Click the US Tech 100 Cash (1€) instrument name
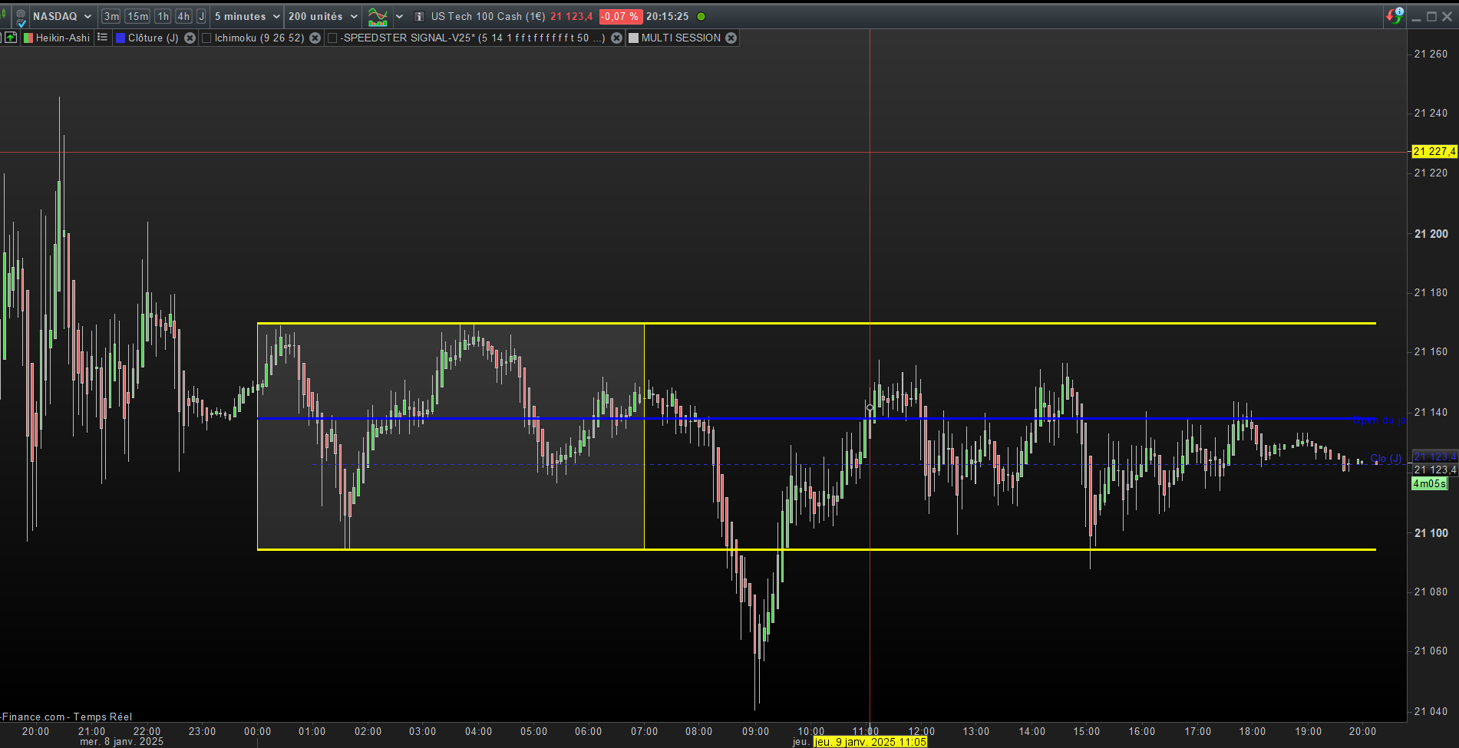Viewport: 1459px width, 748px height. [x=488, y=16]
